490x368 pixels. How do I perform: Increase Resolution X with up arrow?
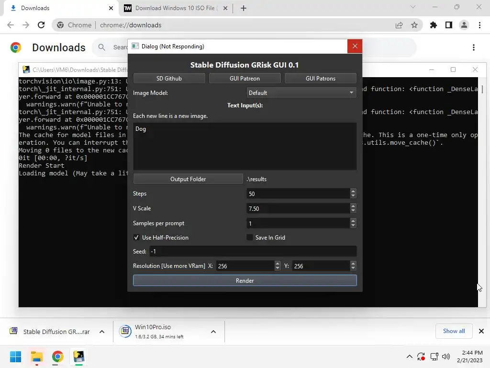[278, 263]
